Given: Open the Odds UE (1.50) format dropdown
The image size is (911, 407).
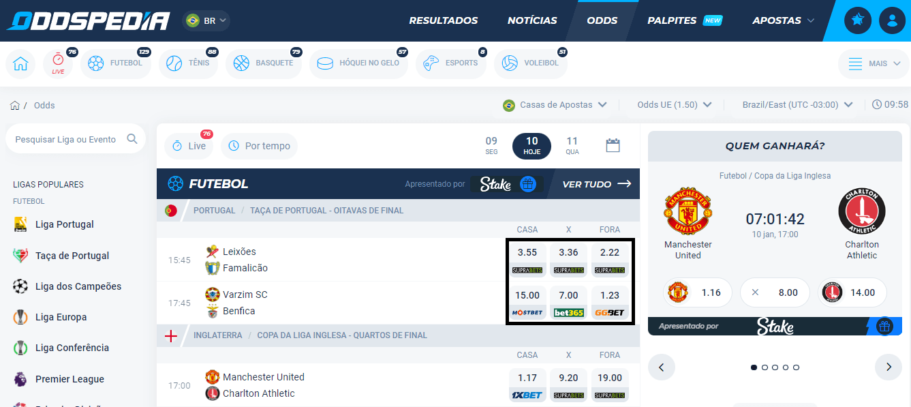Looking at the screenshot, I should [675, 105].
